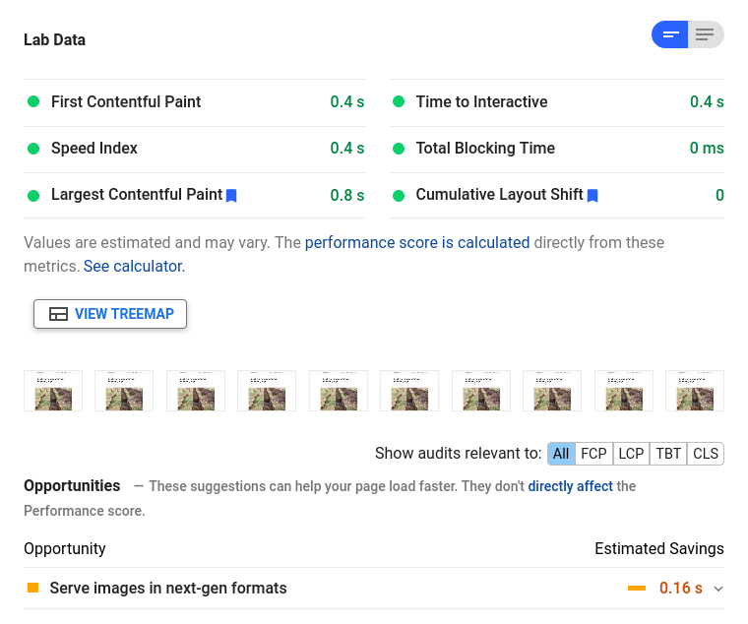Filter audits by All
This screenshot has height=624, width=748.
[561, 454]
